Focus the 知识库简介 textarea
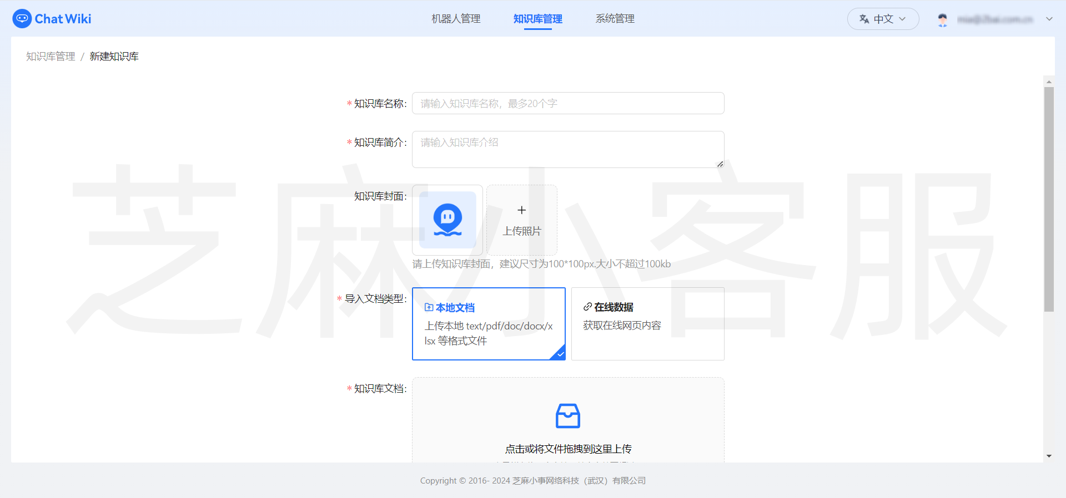Screen dimensions: 1066x498 click(568, 149)
